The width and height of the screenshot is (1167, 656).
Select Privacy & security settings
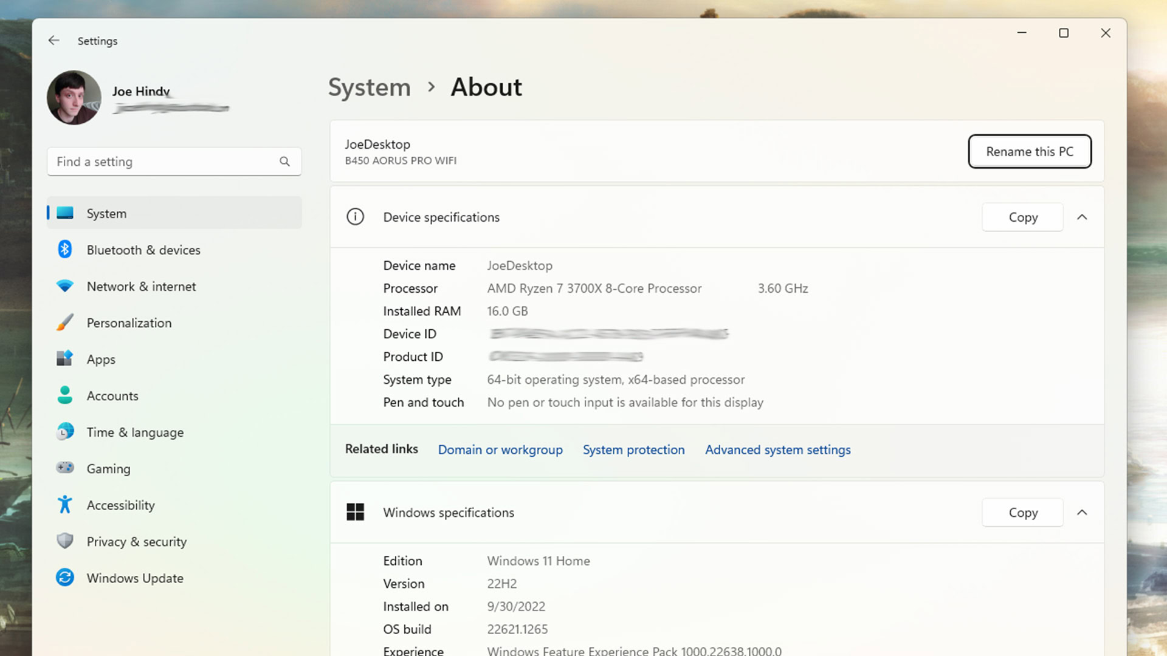coord(136,541)
